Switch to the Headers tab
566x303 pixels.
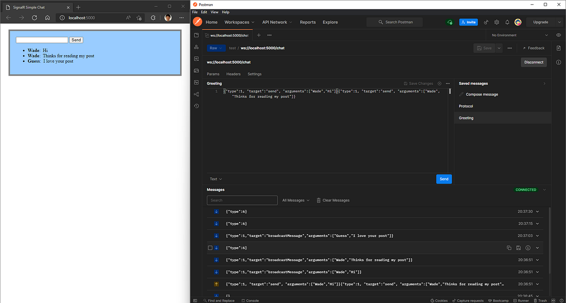point(233,74)
